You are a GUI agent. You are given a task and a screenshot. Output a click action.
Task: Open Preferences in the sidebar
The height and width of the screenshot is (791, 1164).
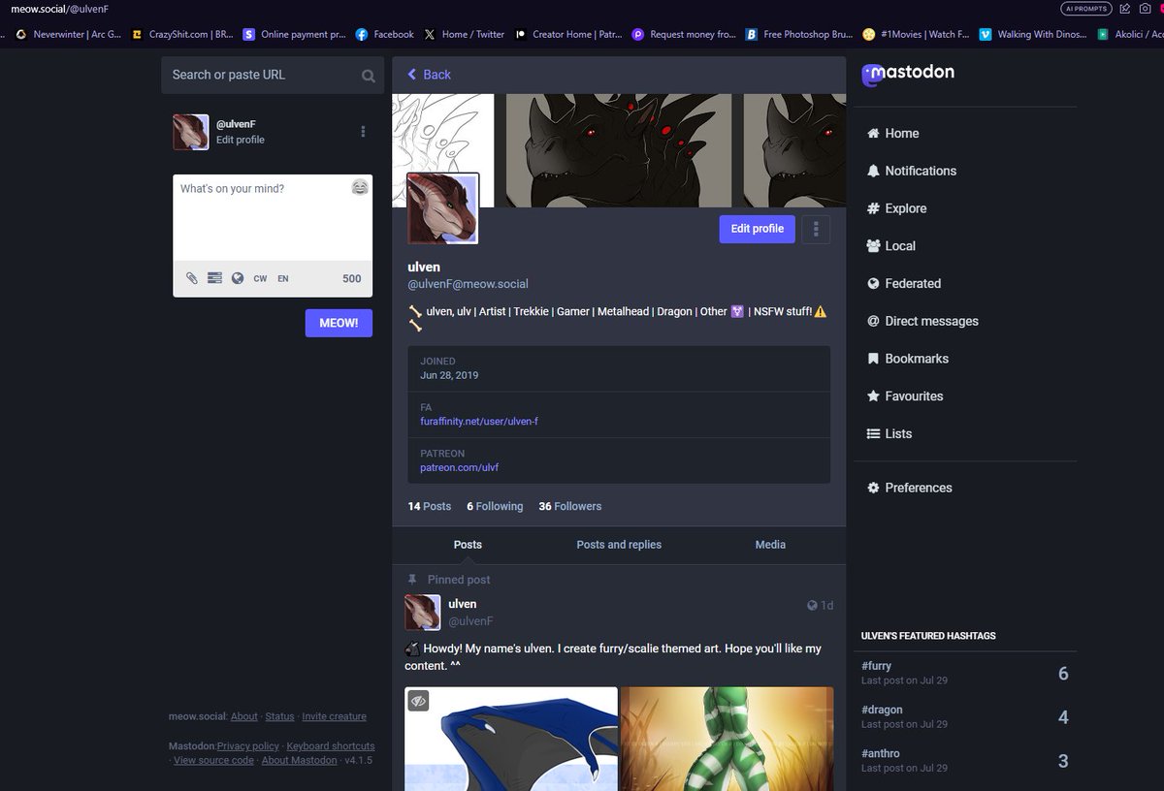click(909, 488)
